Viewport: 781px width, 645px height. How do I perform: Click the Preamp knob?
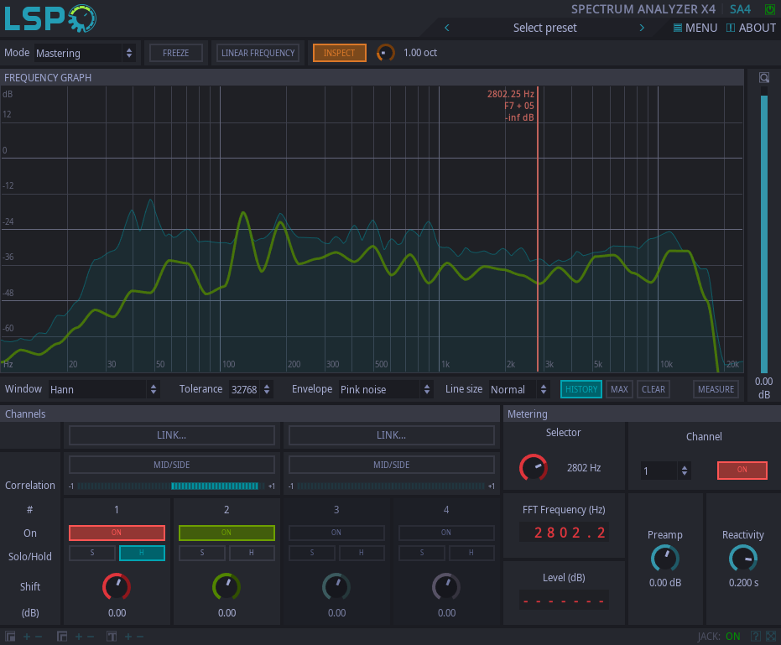(x=665, y=558)
